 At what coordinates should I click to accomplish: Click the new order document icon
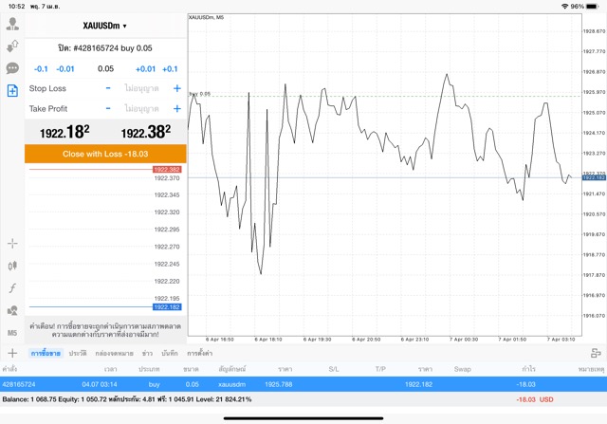[x=12, y=91]
